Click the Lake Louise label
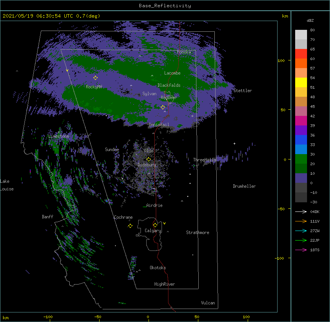Image resolution: width=330 pixels, height=322 pixels. [x=7, y=185]
